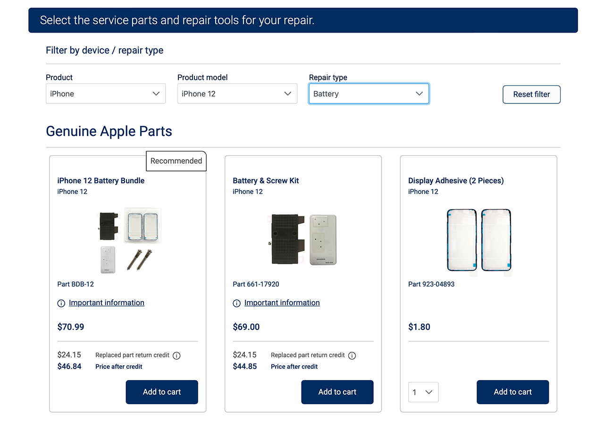This screenshot has height=423, width=604.
Task: Click the iPhone 12 Battery Bundle product image
Action: 128,240
